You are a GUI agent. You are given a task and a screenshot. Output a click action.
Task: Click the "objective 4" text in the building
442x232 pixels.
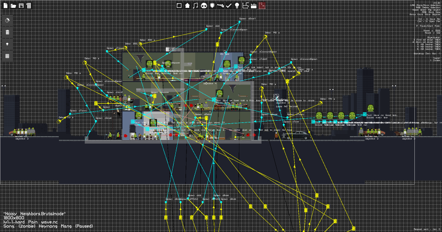pos(210,84)
